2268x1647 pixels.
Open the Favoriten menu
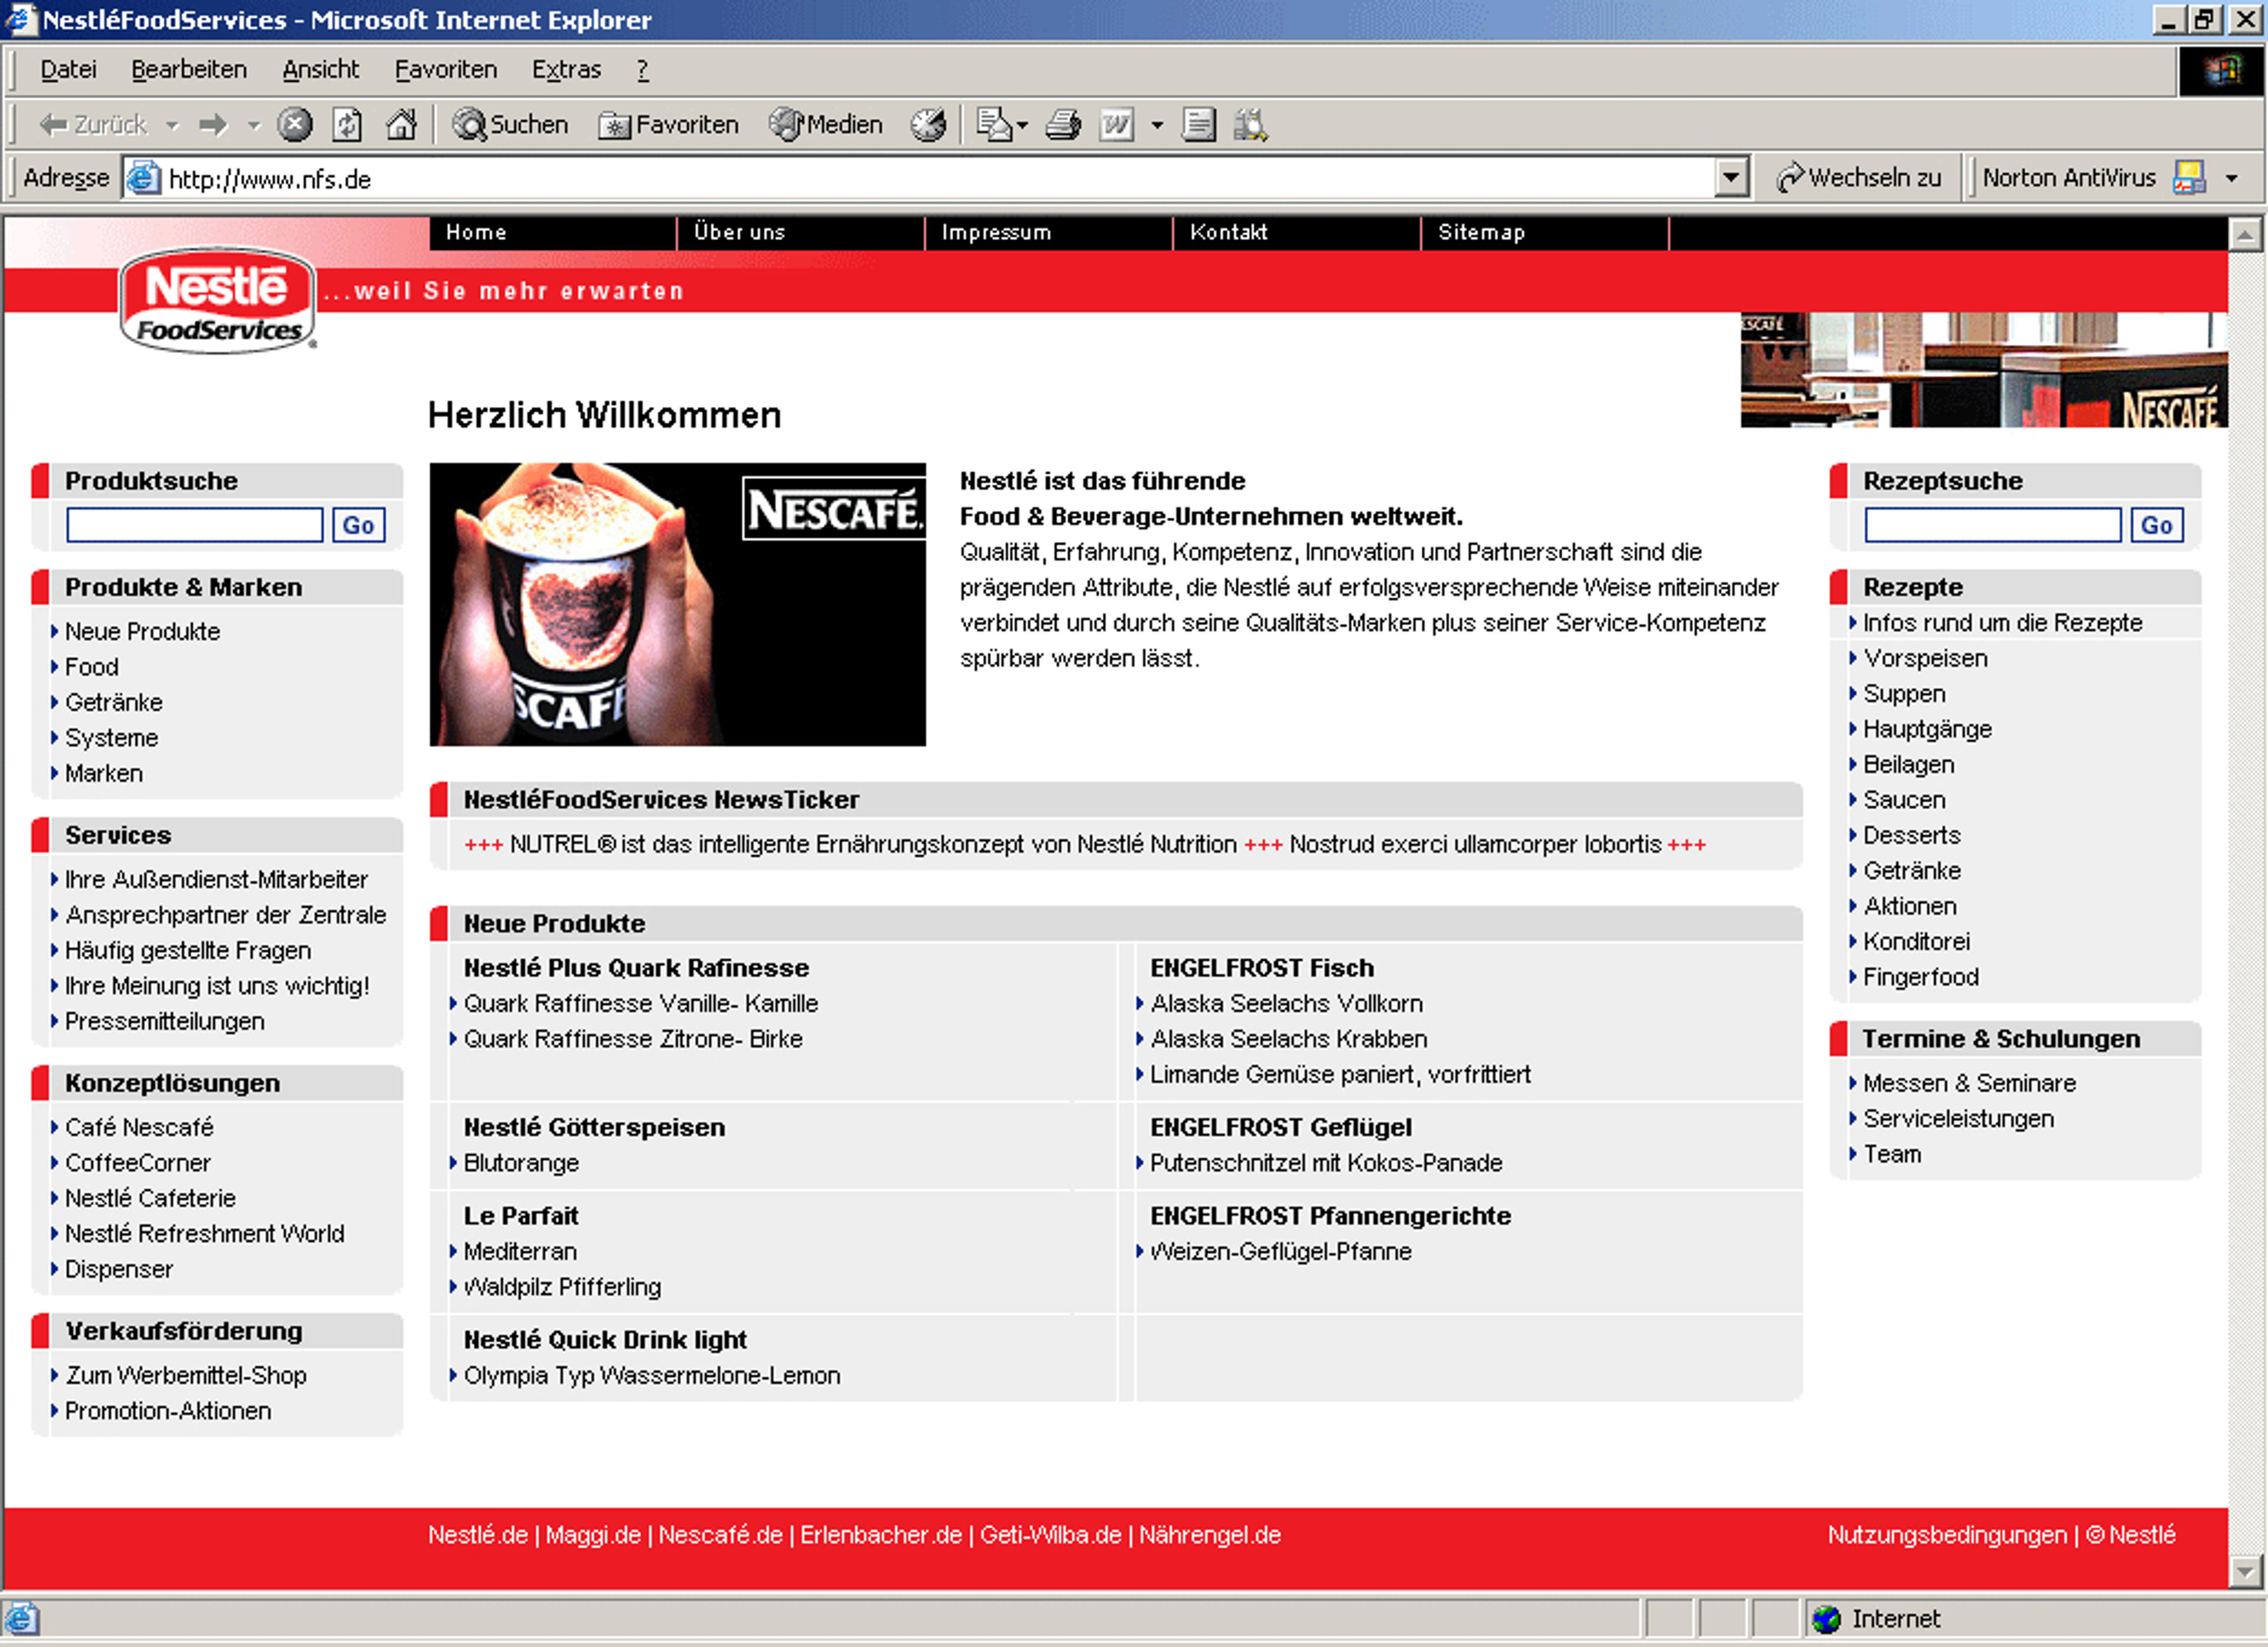coord(446,69)
